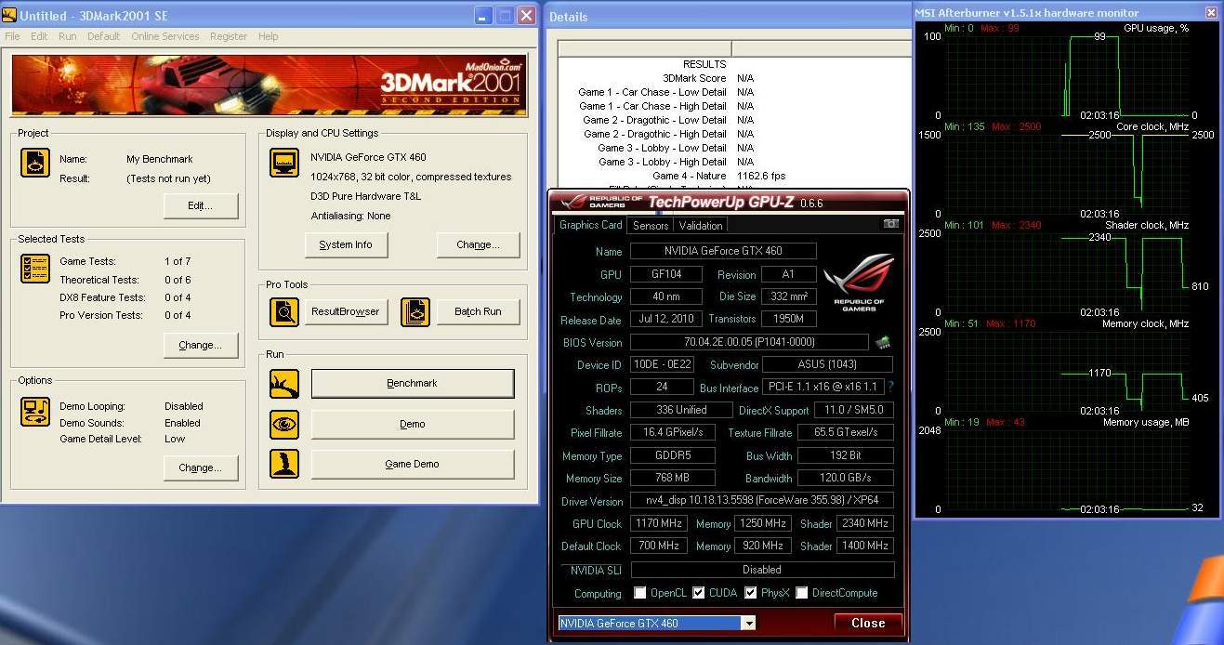Click the ResultBrowser button
Screen dimensions: 1224x645
[346, 311]
